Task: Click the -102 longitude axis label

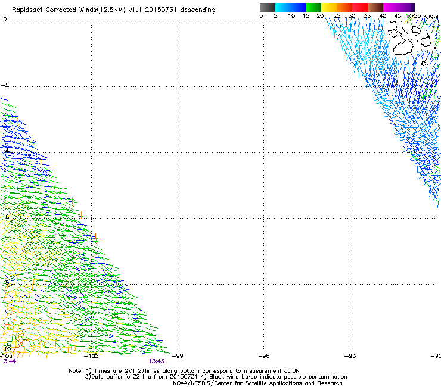Action: [91, 356]
